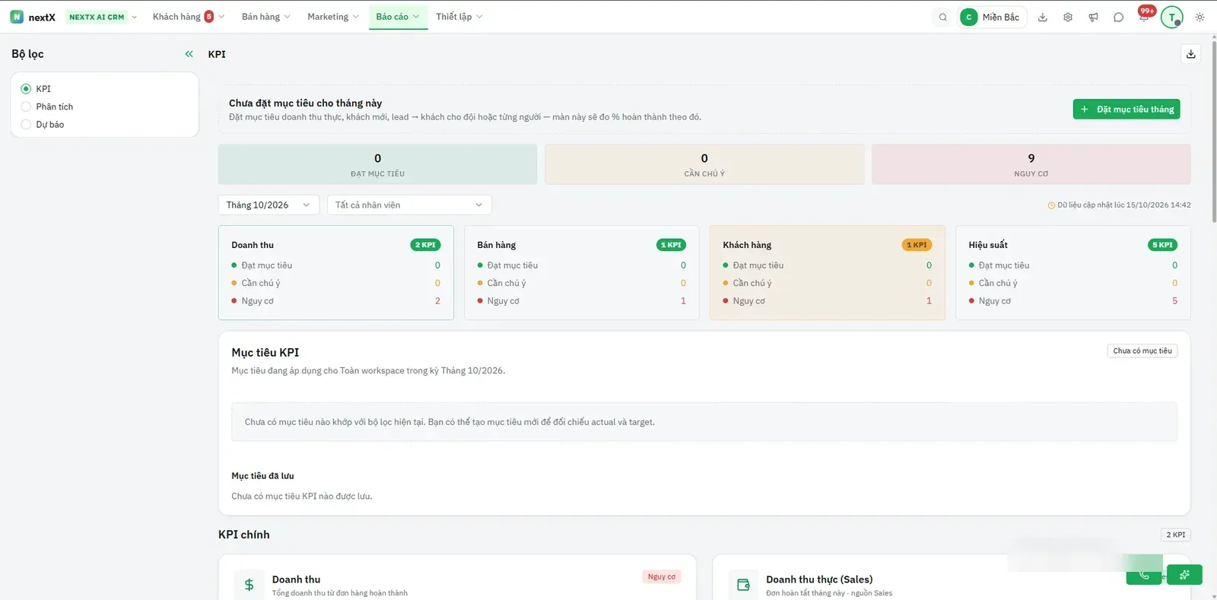
Task: Select the Phân tích radio option
Action: (x=26, y=106)
